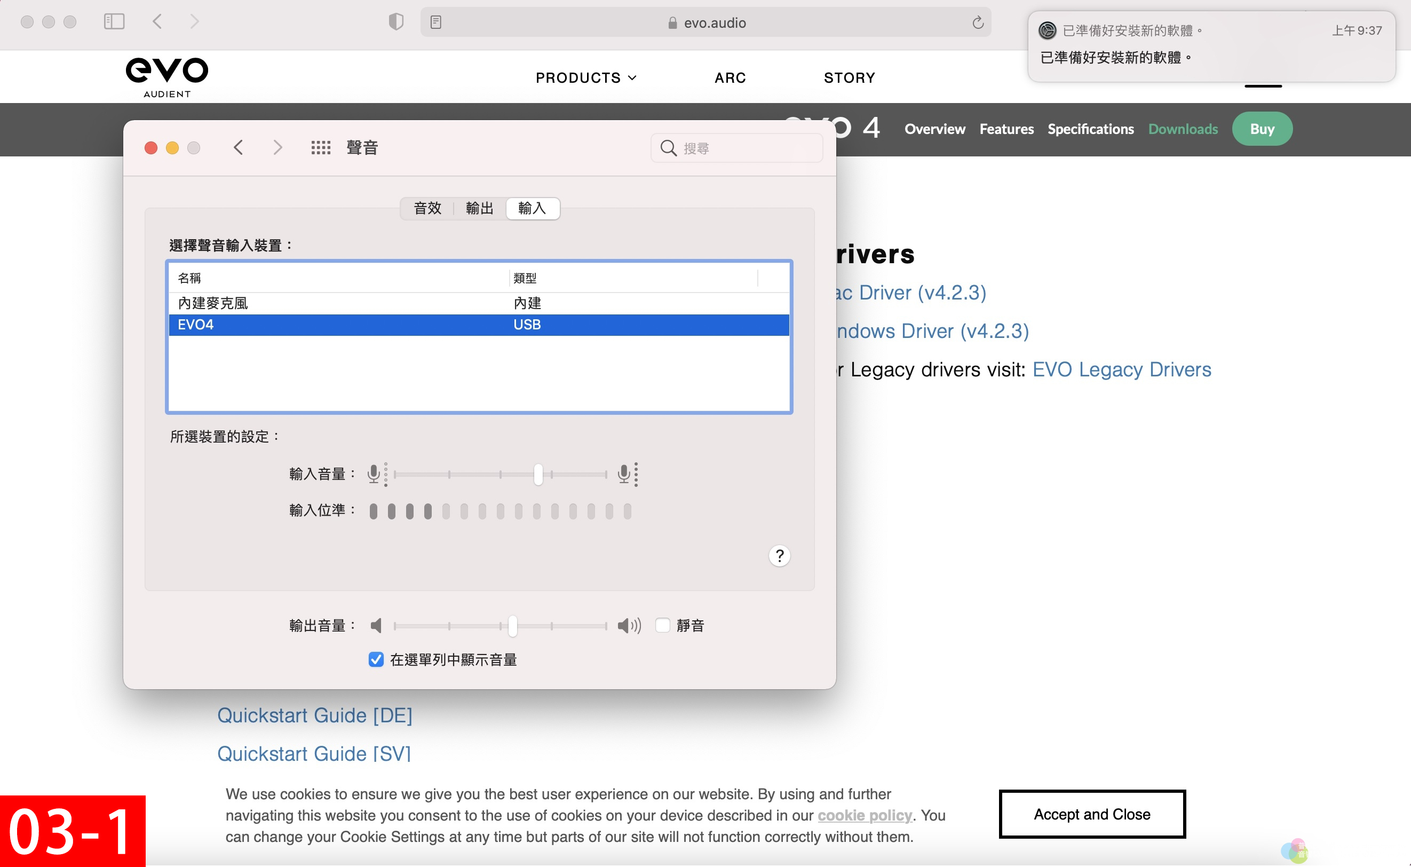Expand the PRODUCTS dropdown menu

586,77
